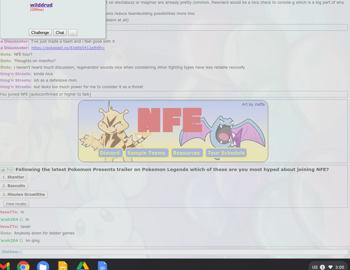Click the US keyboard layout indicator
Image resolution: width=350 pixels, height=270 pixels.
click(x=315, y=267)
